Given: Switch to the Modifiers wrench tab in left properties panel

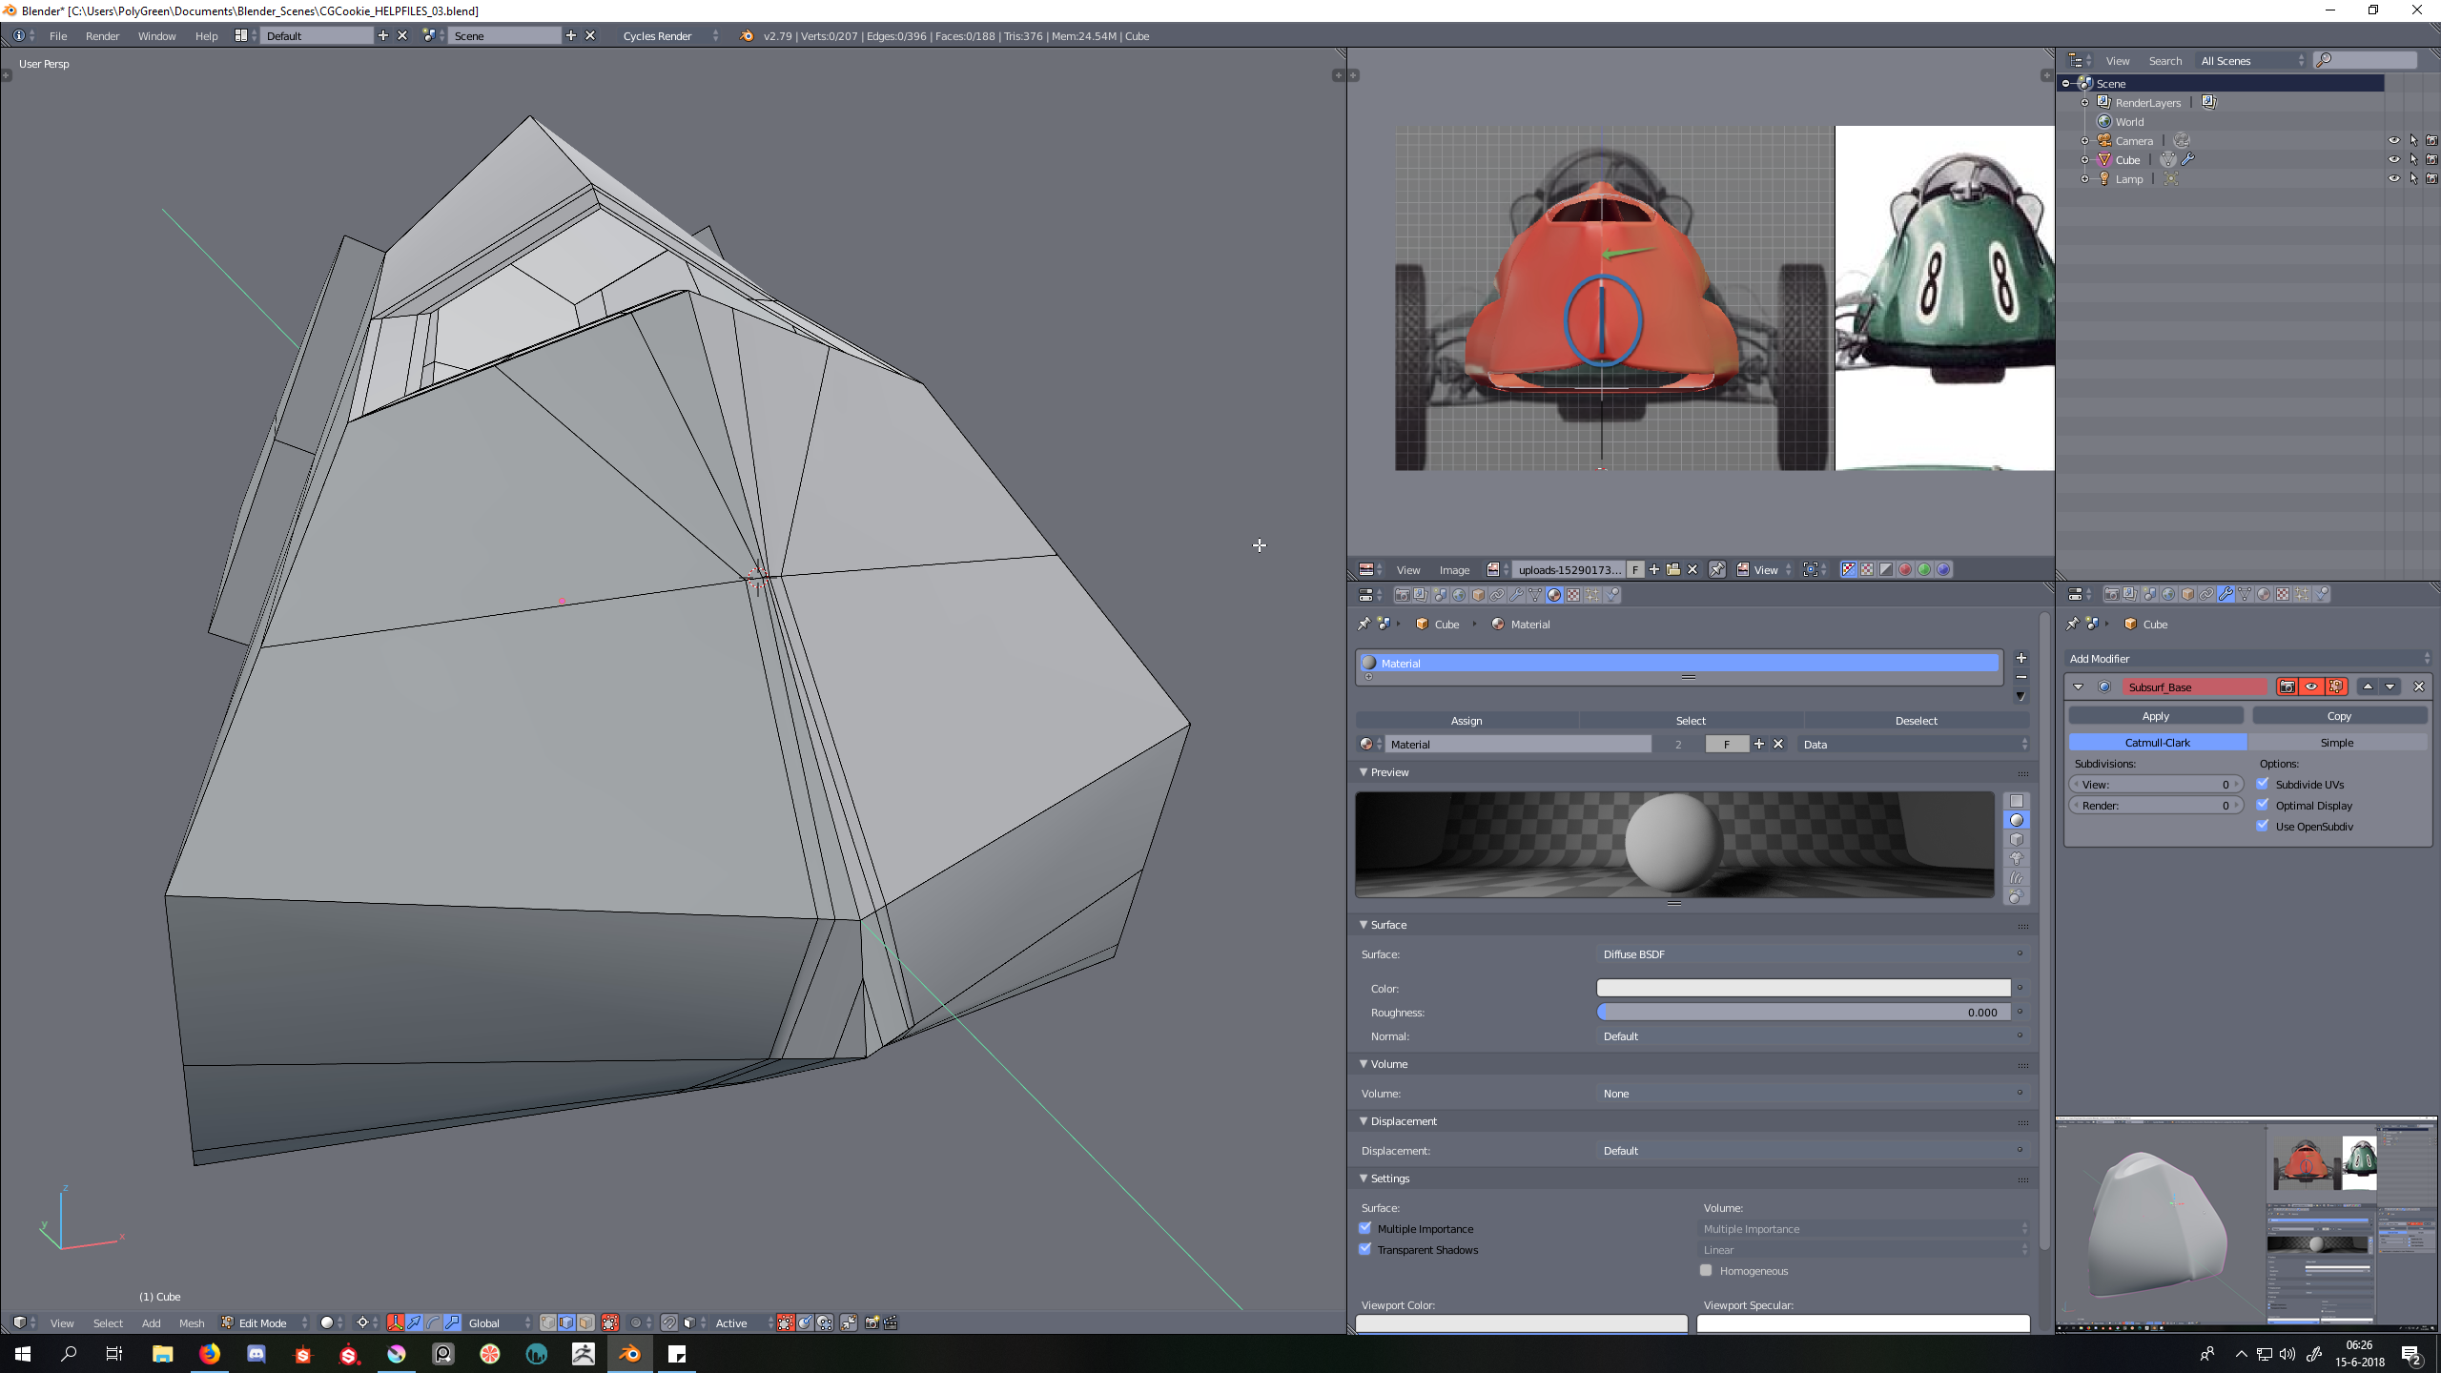Looking at the screenshot, I should coord(1516,595).
